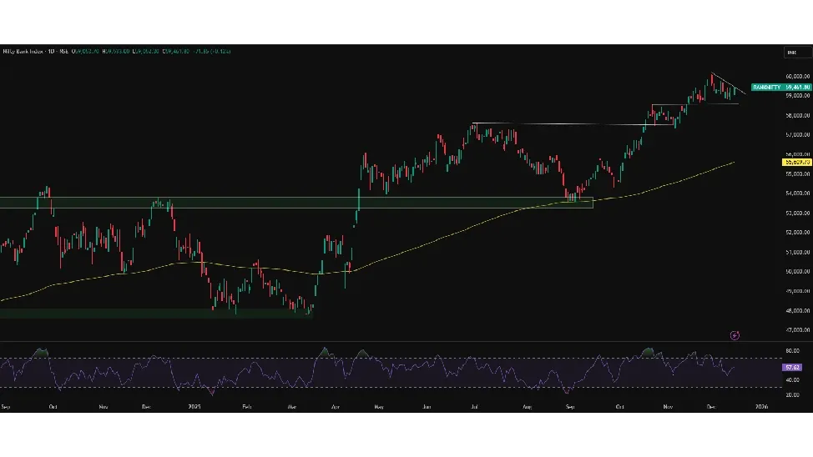
Task: Click the 2025 label on time axis
Action: tap(194, 407)
